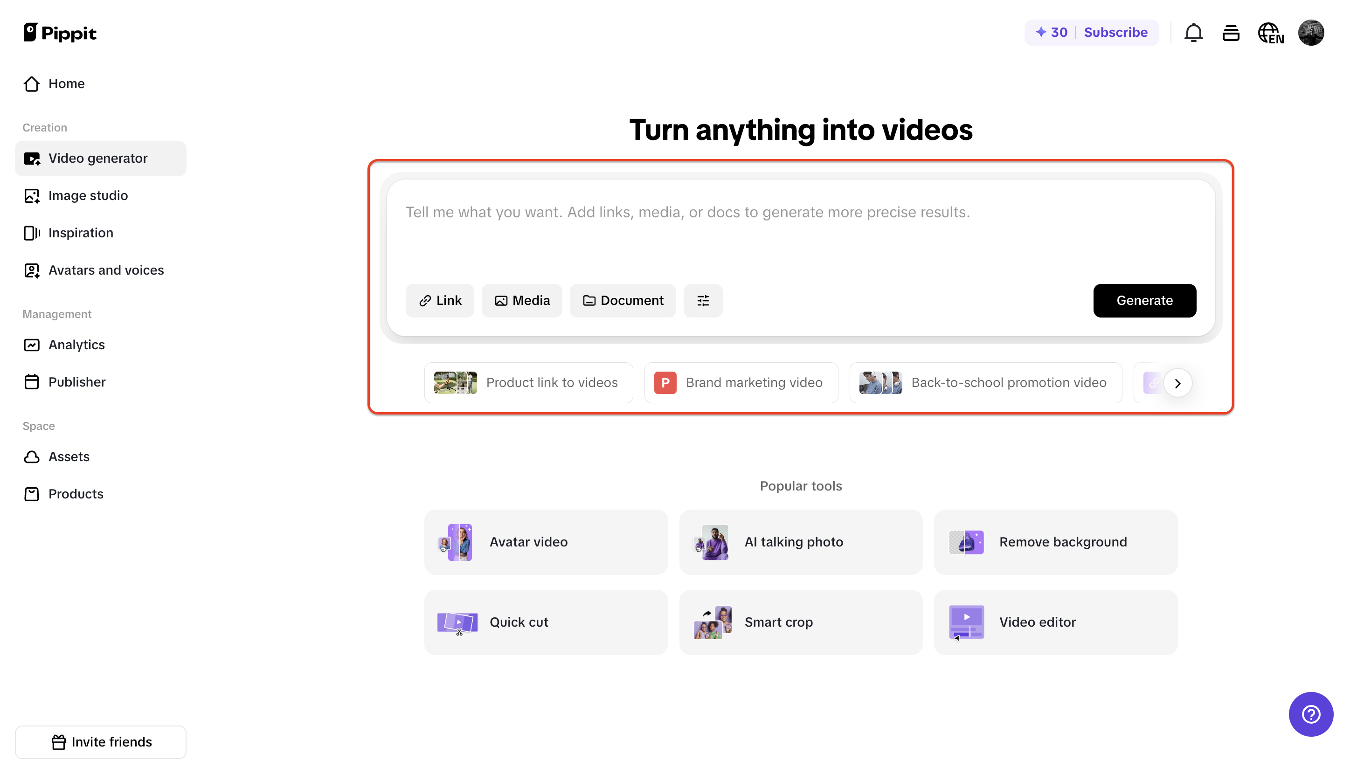Click the Subscribe link
The width and height of the screenshot is (1371, 774).
point(1115,32)
